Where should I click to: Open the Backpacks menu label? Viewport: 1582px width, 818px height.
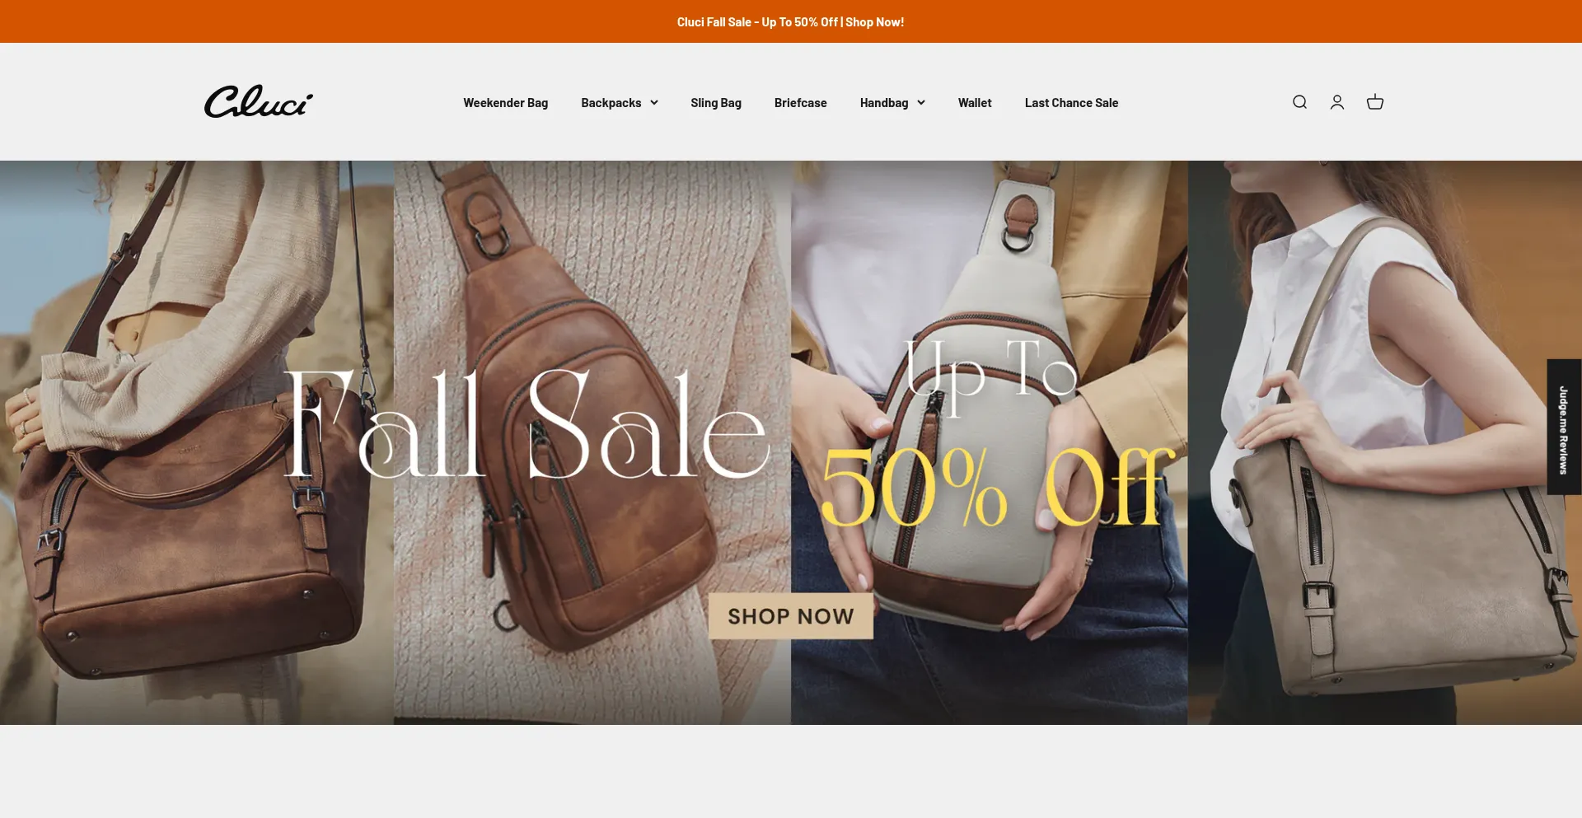click(611, 103)
